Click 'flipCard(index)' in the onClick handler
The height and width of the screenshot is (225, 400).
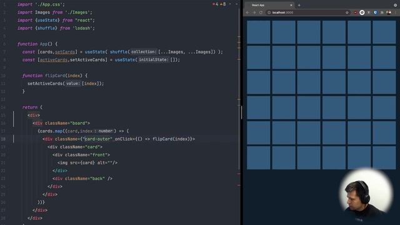pos(171,139)
